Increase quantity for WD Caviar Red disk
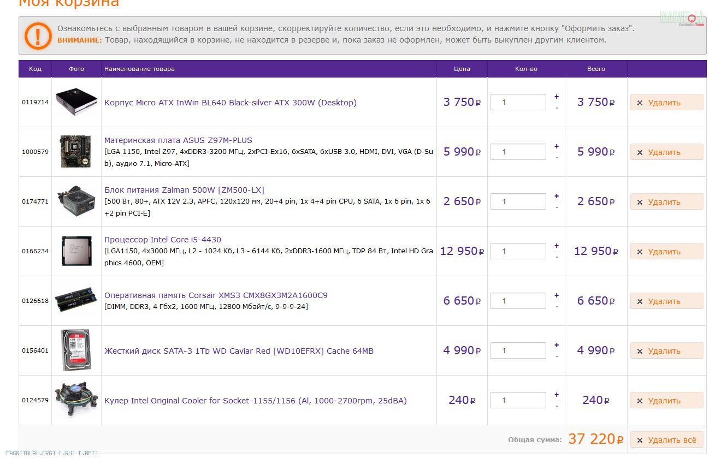The image size is (715, 458). (x=557, y=345)
